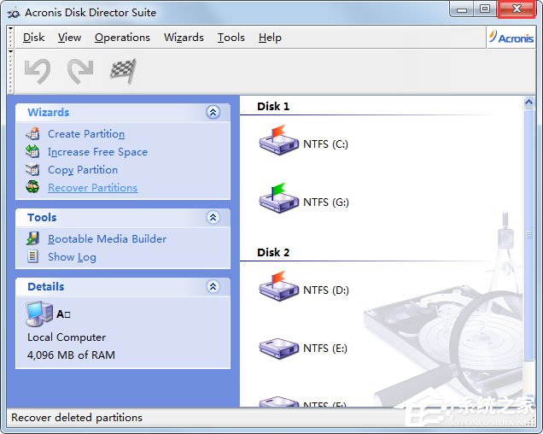
Task: Click the Show Log document icon
Action: point(32,256)
